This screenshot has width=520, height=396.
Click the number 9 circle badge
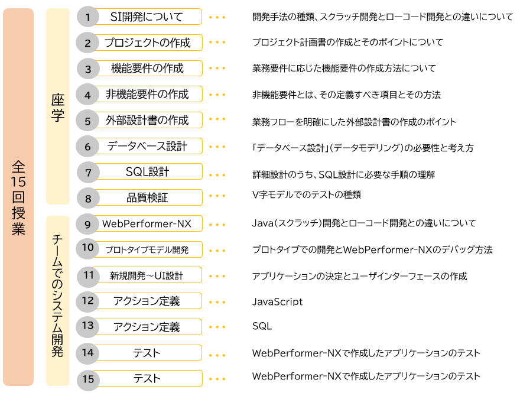[x=88, y=224]
